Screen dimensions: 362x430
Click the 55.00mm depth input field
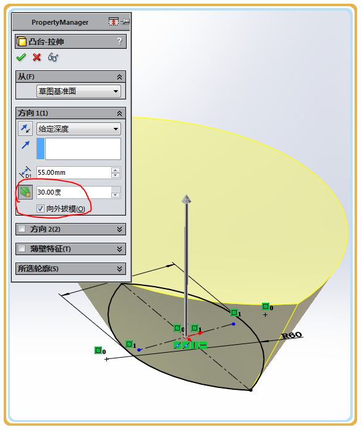click(x=74, y=172)
